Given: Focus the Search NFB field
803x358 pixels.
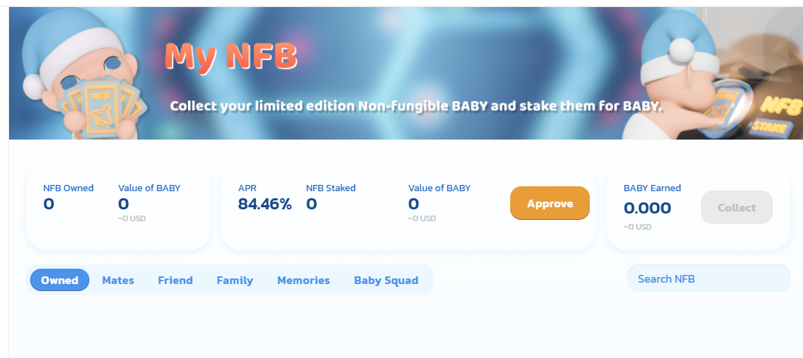Looking at the screenshot, I should [x=708, y=278].
